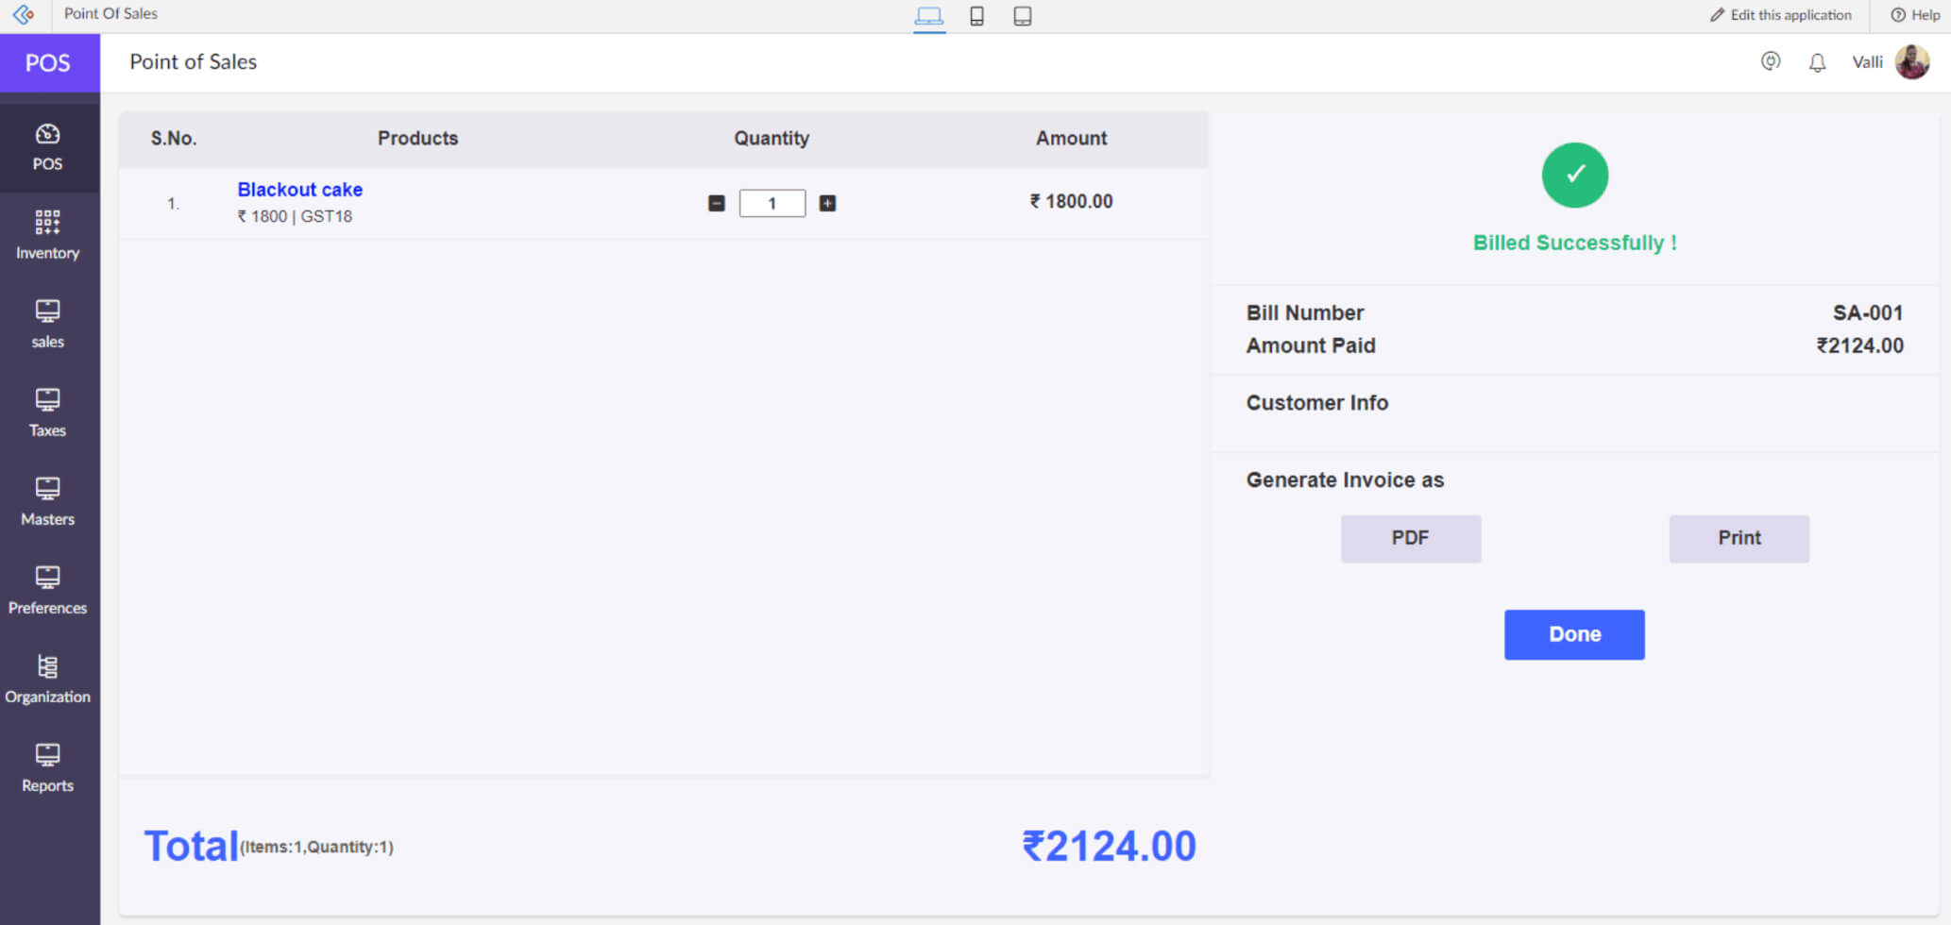The height and width of the screenshot is (925, 1951).
Task: Open the Organization section
Action: click(x=47, y=676)
